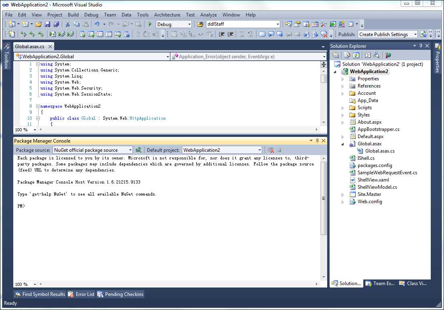Switch to the Error List tab
The height and width of the screenshot is (310, 444).
(x=81, y=294)
